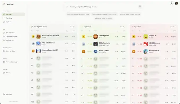Open The Legend app icon in Top Gainers
180x104 pixels.
point(95,37)
